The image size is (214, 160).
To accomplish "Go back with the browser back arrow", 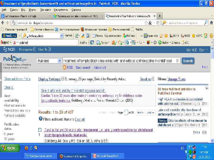I will click(3, 23).
